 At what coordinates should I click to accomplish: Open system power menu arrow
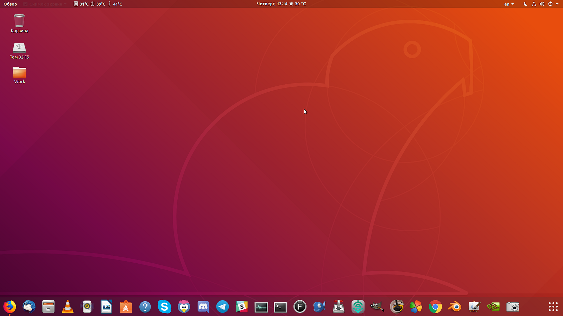click(x=557, y=4)
